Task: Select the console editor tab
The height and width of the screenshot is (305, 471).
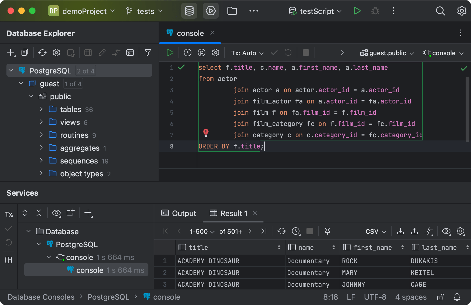Action: click(x=190, y=33)
